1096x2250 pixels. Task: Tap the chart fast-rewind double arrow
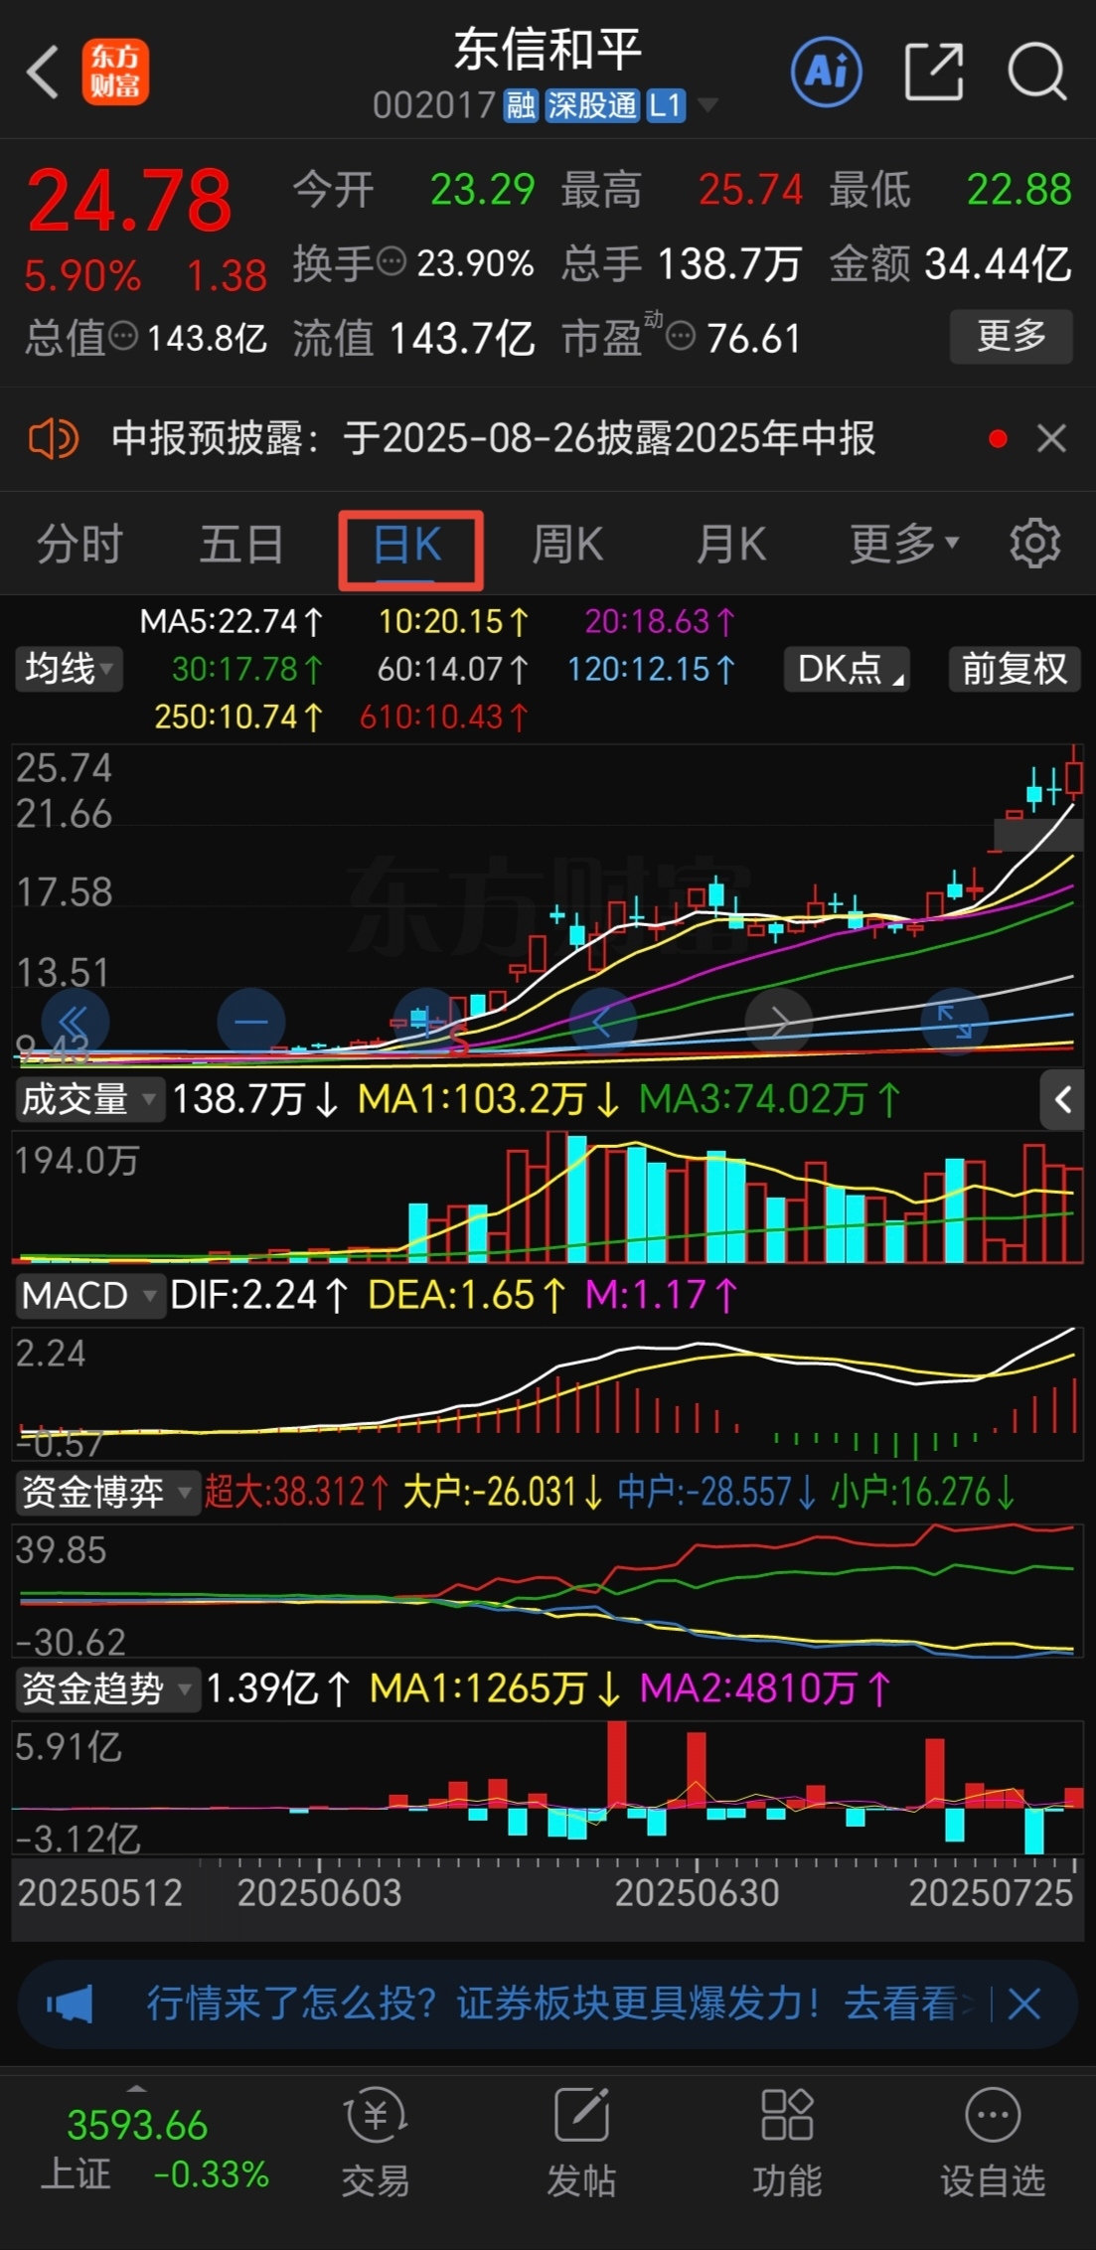[x=75, y=1021]
